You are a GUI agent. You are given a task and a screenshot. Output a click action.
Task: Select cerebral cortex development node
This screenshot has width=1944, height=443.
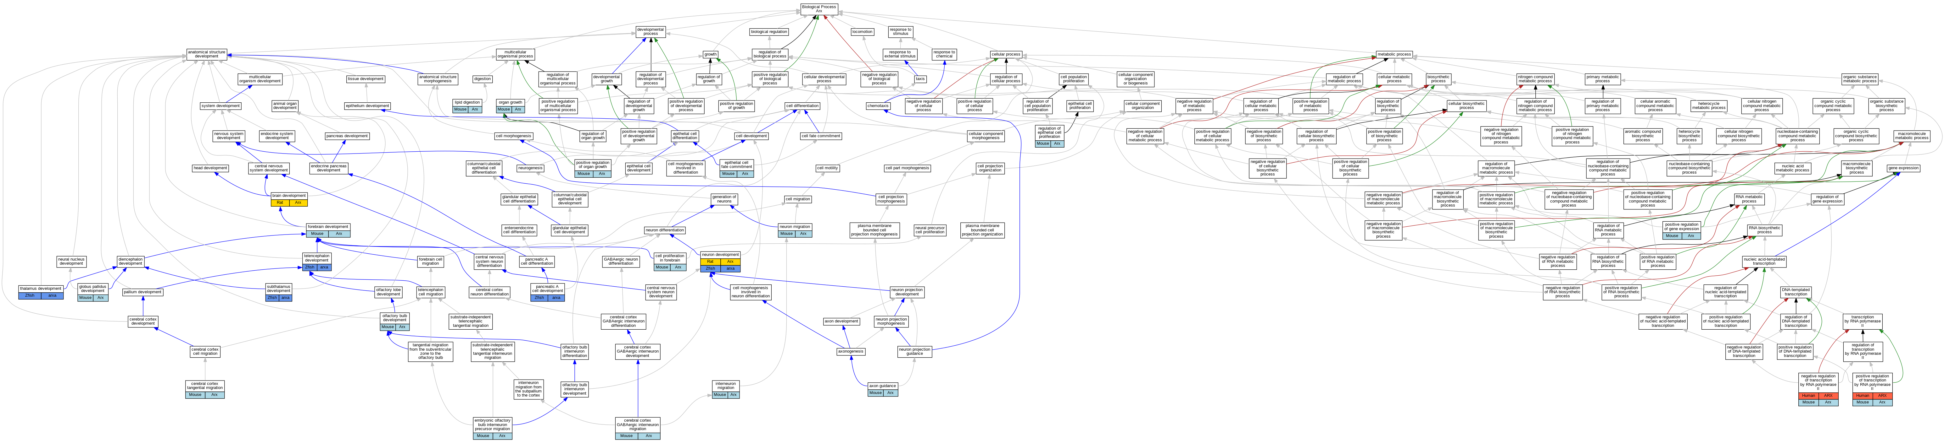click(x=142, y=322)
